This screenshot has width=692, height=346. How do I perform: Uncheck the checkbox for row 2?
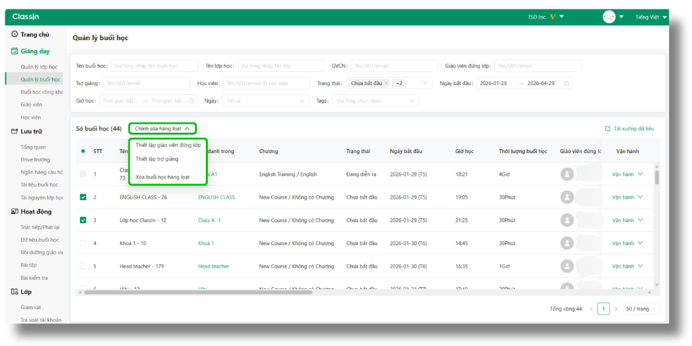click(x=83, y=197)
